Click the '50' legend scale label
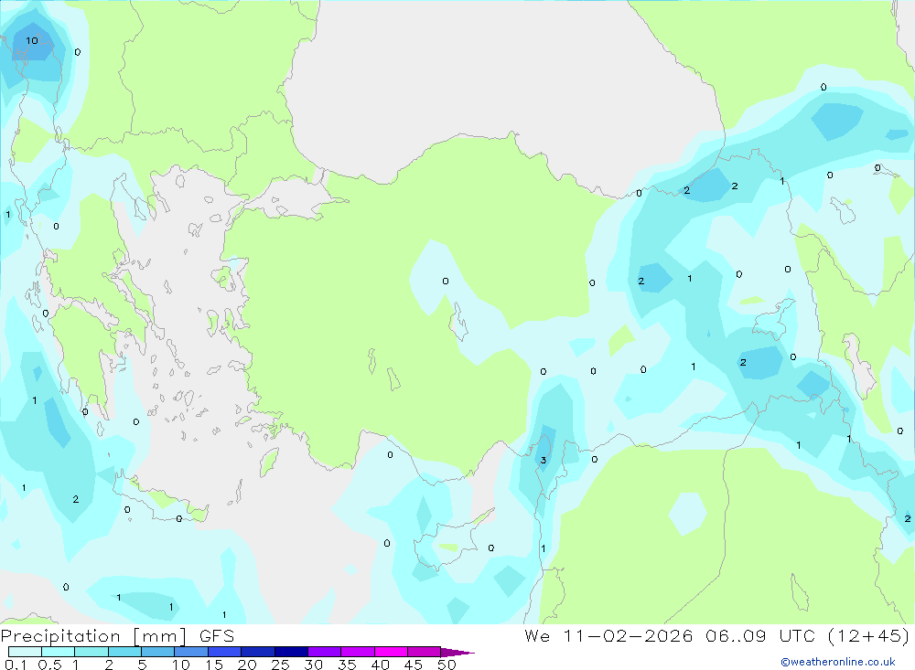This screenshot has height=670, width=915. pos(447,665)
